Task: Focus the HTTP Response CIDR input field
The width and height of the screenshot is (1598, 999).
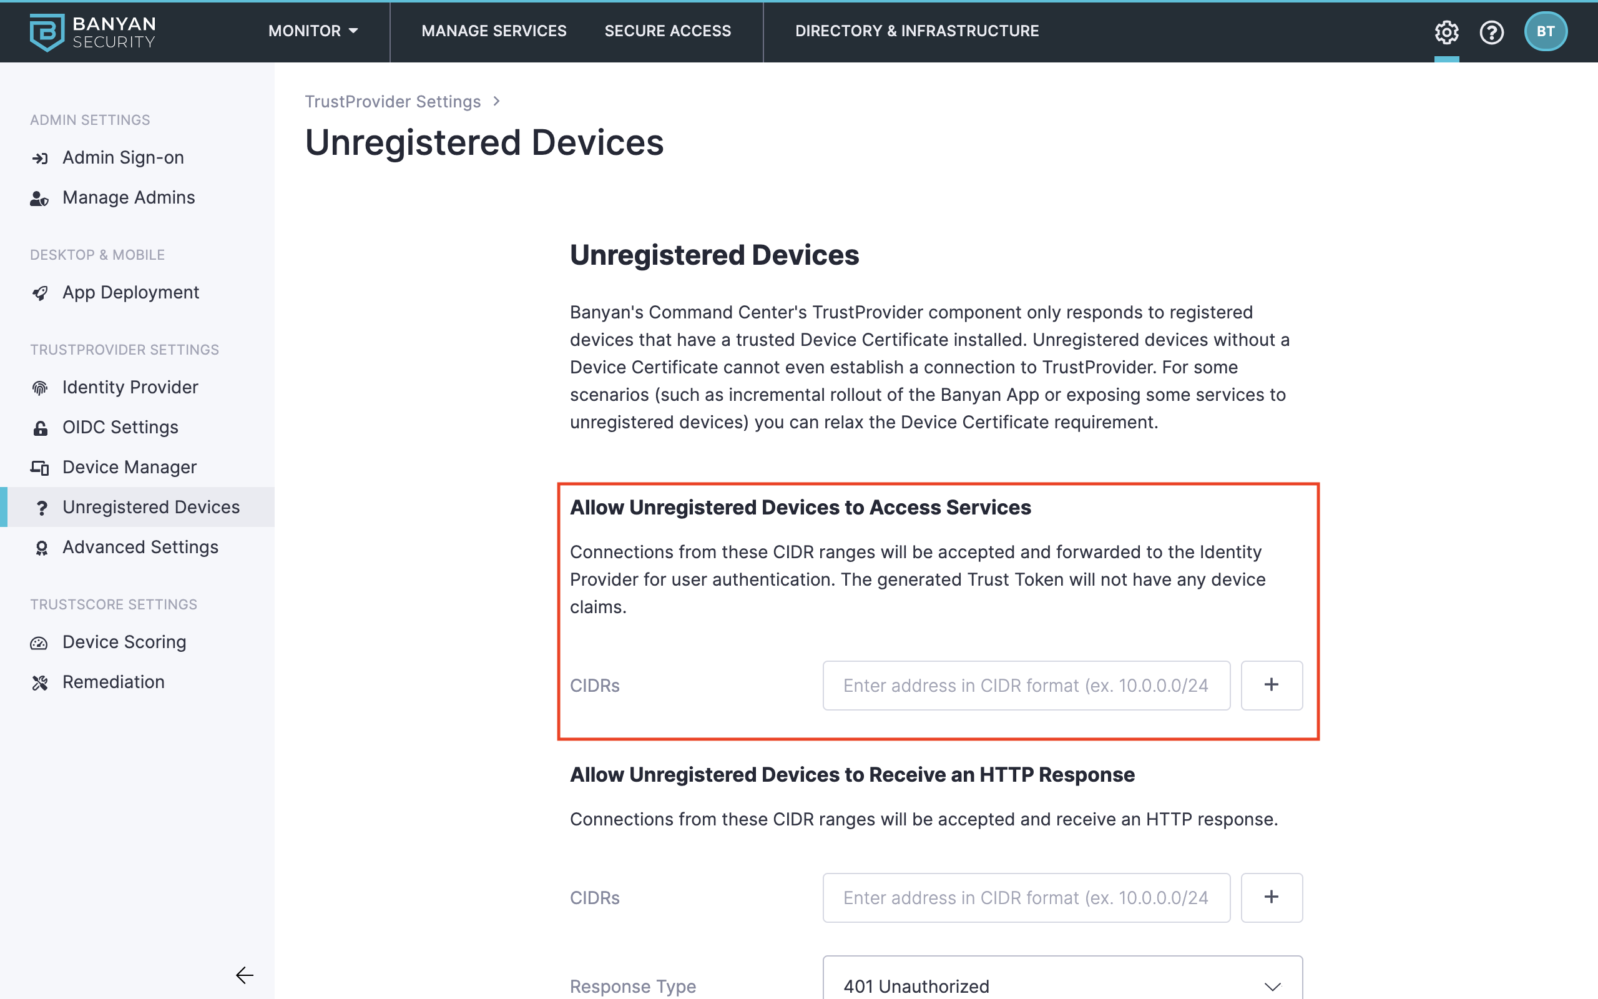Action: pos(1026,897)
